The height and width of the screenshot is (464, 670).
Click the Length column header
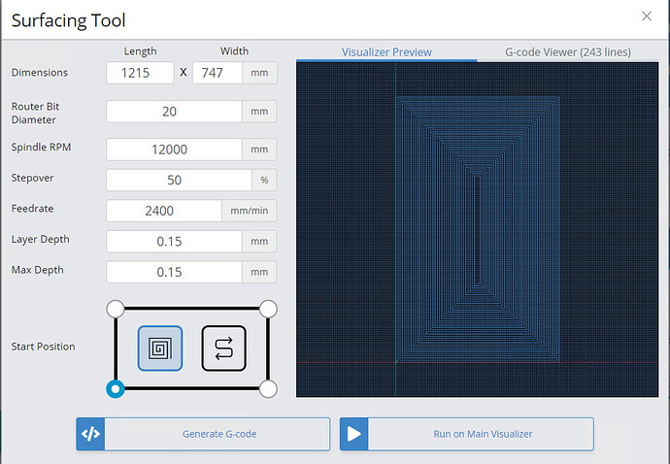pyautogui.click(x=140, y=51)
